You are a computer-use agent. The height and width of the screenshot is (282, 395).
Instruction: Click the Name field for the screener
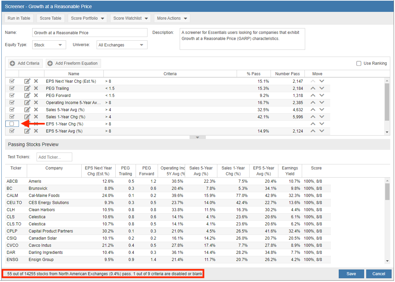90,33
